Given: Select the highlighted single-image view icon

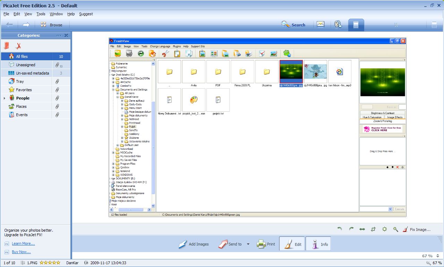Looking at the screenshot, I should click(x=356, y=25).
